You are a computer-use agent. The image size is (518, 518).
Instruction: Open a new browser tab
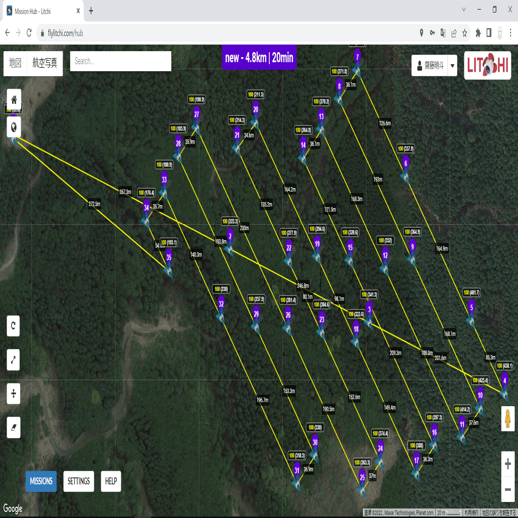pyautogui.click(x=91, y=11)
